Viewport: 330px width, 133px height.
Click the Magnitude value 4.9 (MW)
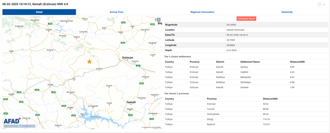231,24
